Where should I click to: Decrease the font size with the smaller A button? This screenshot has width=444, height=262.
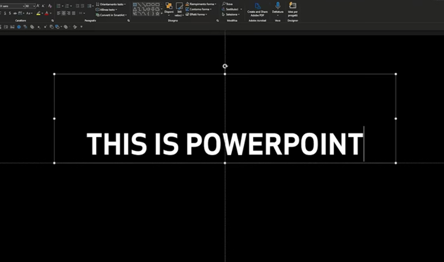click(43, 6)
